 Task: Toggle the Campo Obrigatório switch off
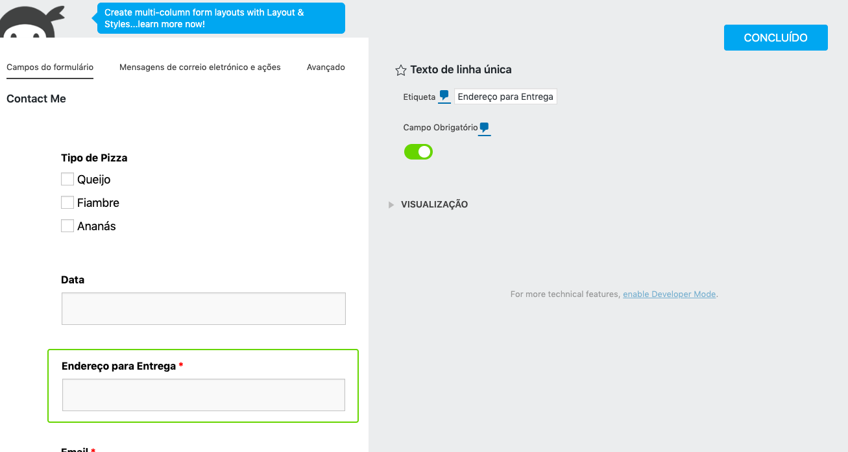(418, 152)
